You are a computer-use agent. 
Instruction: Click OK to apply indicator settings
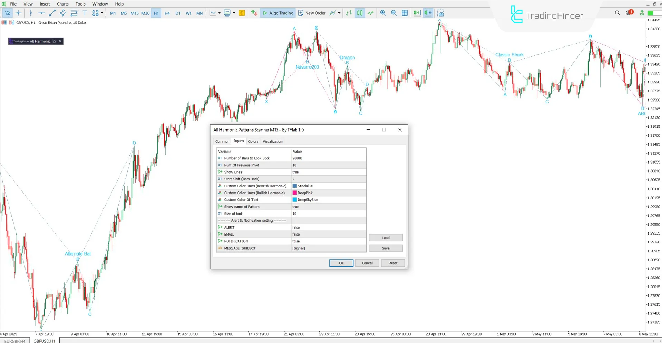[x=341, y=263]
